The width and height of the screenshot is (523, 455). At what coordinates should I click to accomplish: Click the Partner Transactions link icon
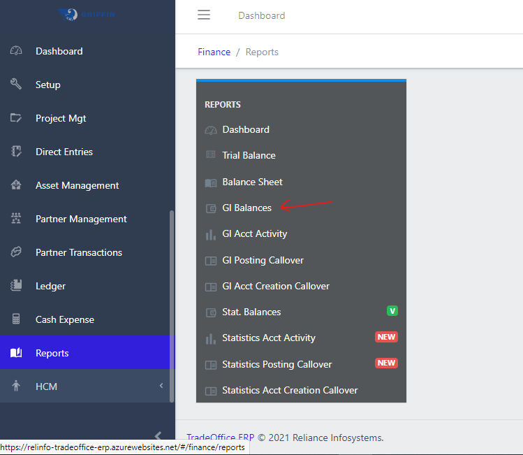16,252
